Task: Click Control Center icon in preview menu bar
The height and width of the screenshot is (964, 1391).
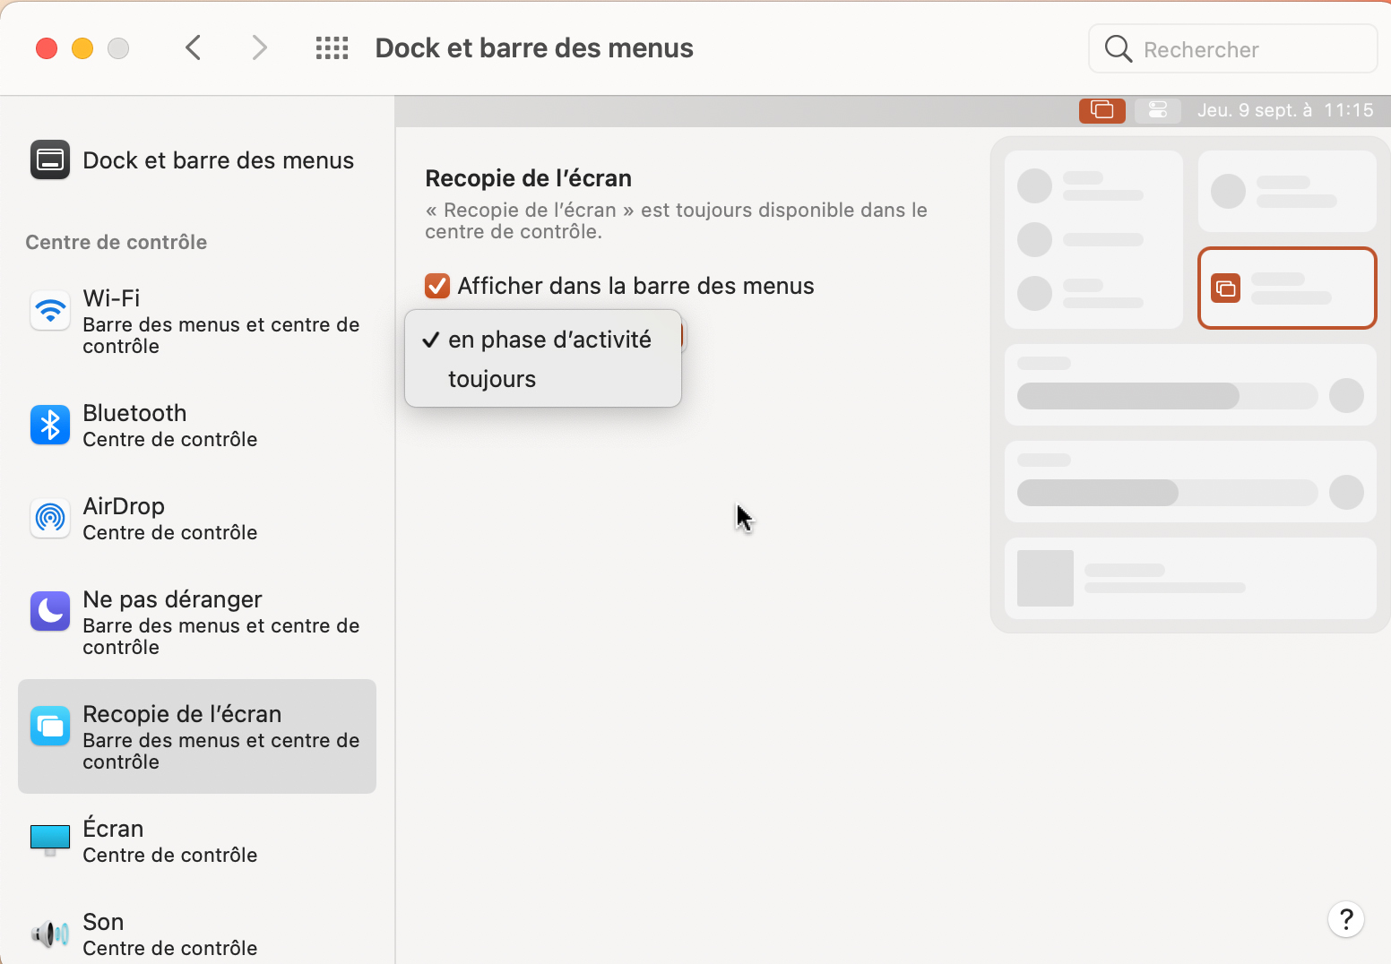Action: 1158,110
